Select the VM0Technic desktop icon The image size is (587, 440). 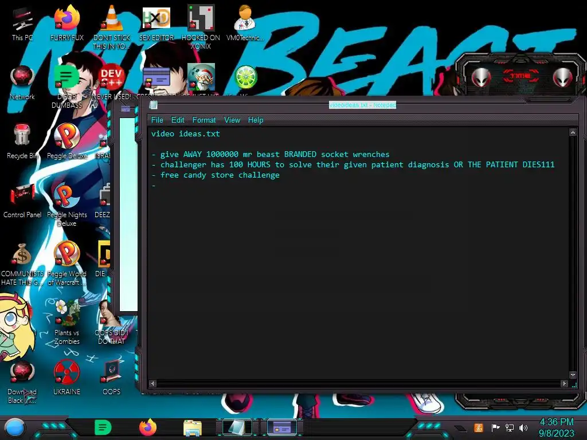pos(245,23)
